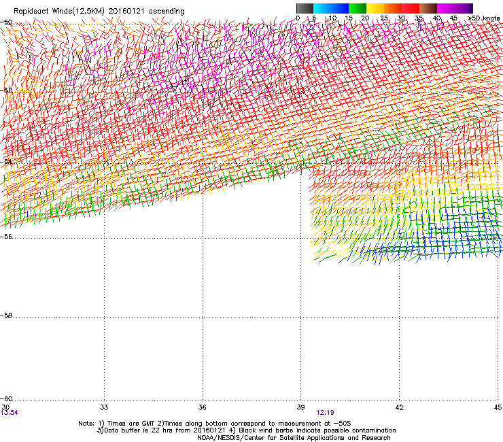Pick the red 30-35 knots legend segment

point(411,8)
